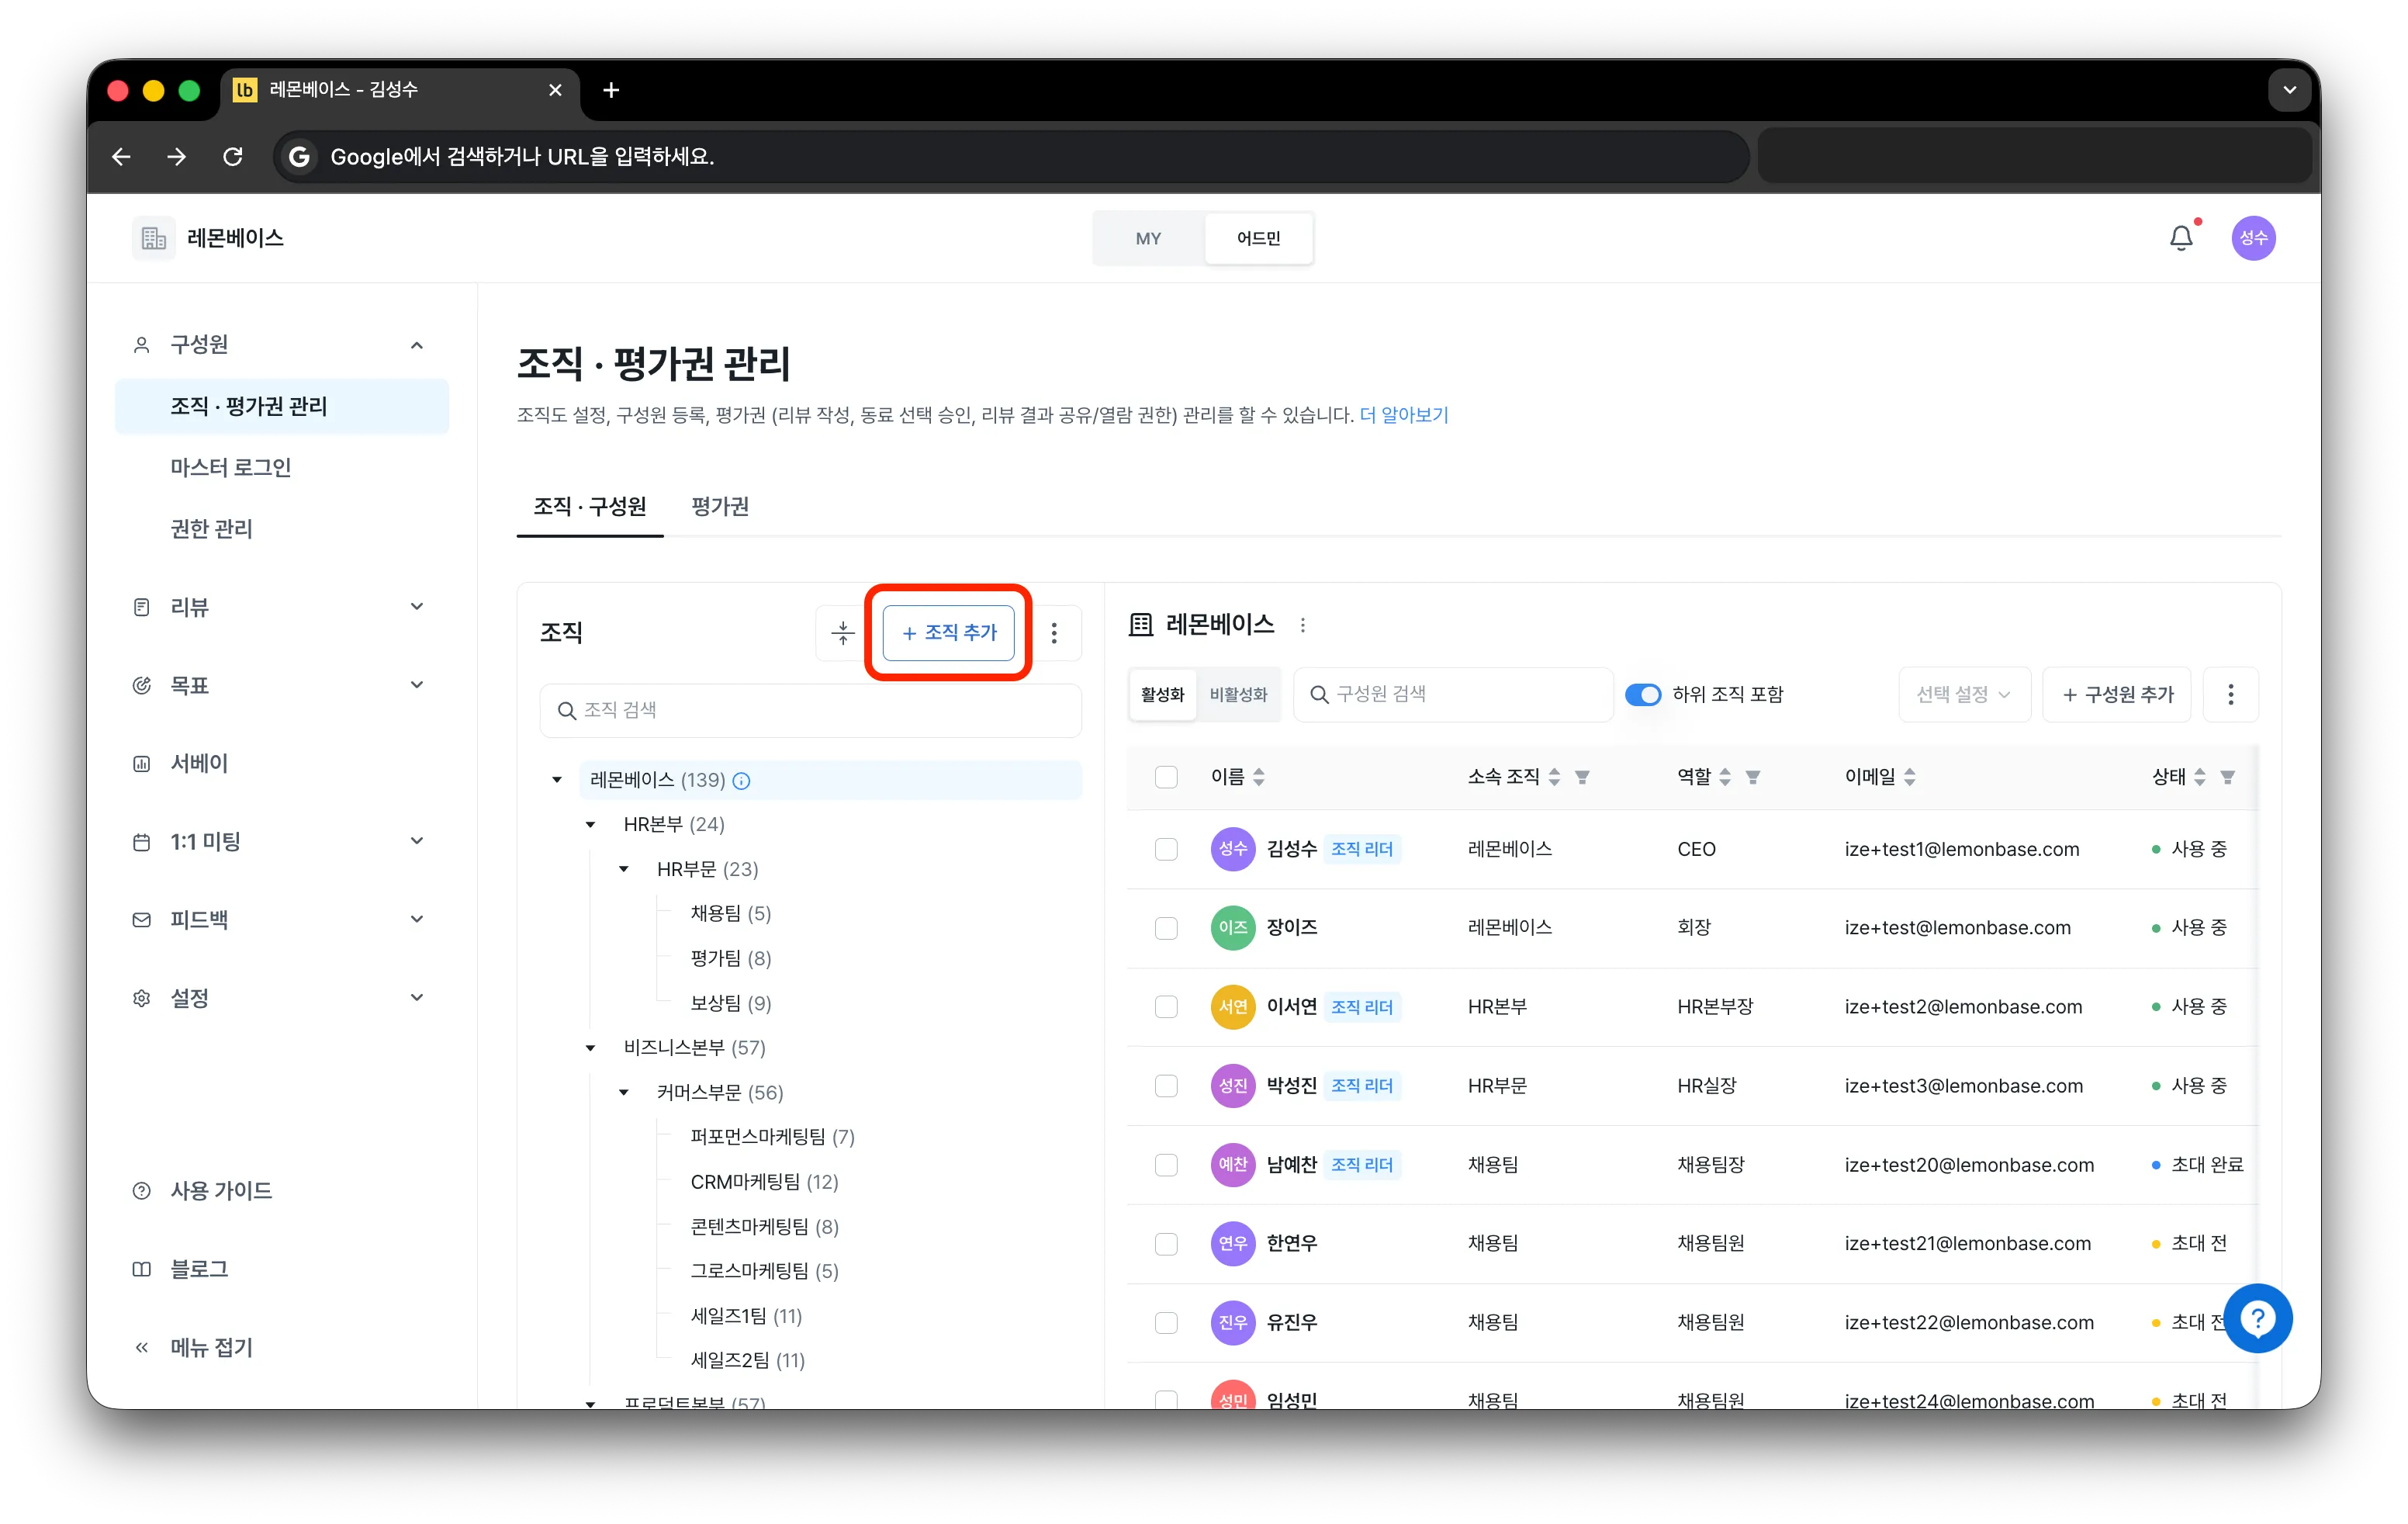This screenshot has height=1524, width=2408.
Task: Open the help chat button
Action: click(2257, 1318)
